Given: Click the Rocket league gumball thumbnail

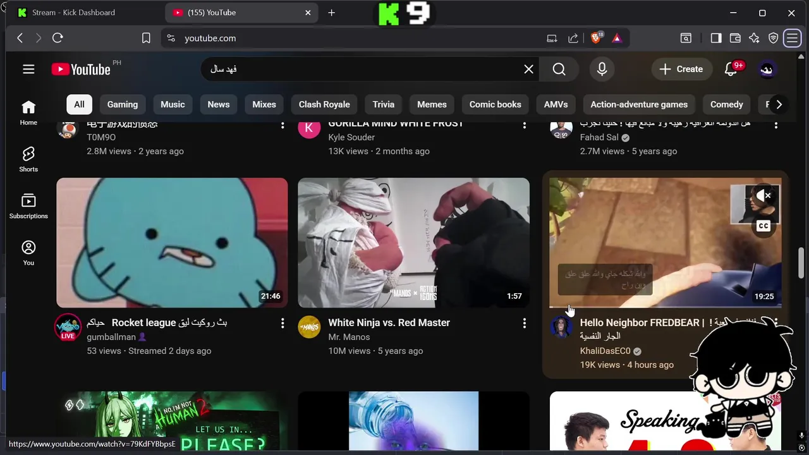Looking at the screenshot, I should (172, 243).
